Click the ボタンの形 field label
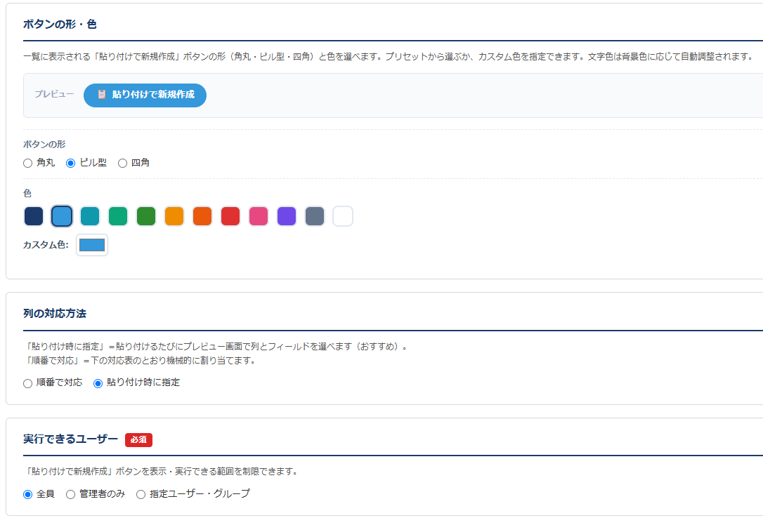This screenshot has height=518, width=763. click(x=44, y=145)
